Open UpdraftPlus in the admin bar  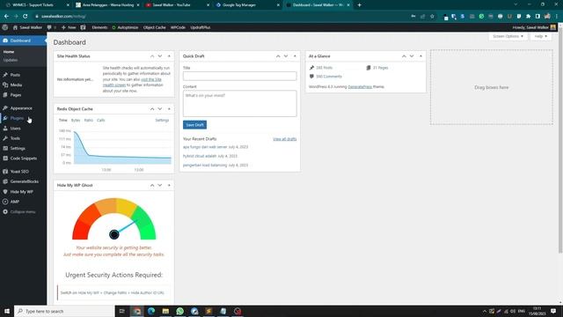201,27
